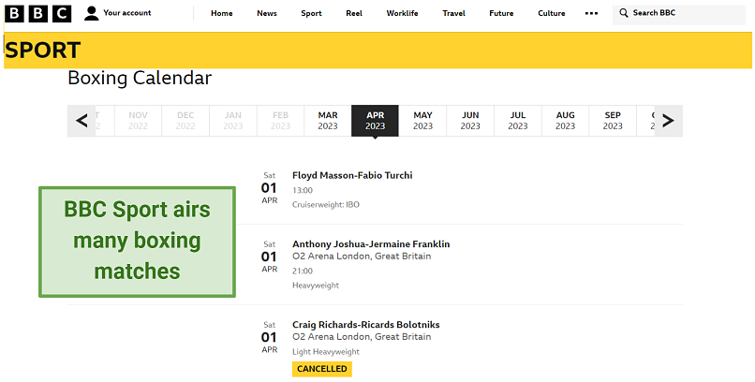Screen dimensions: 755x382
Task: Click the SPORT banner heading
Action: coord(42,50)
